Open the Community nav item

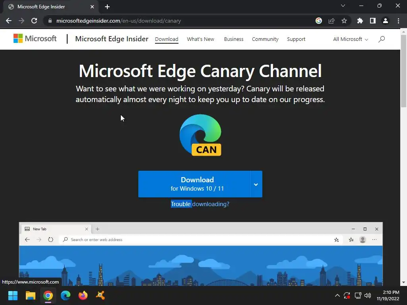click(265, 39)
